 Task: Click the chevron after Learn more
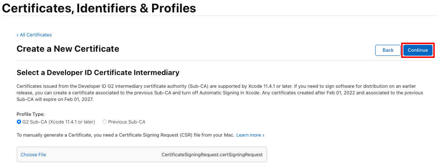pyautogui.click(x=263, y=135)
